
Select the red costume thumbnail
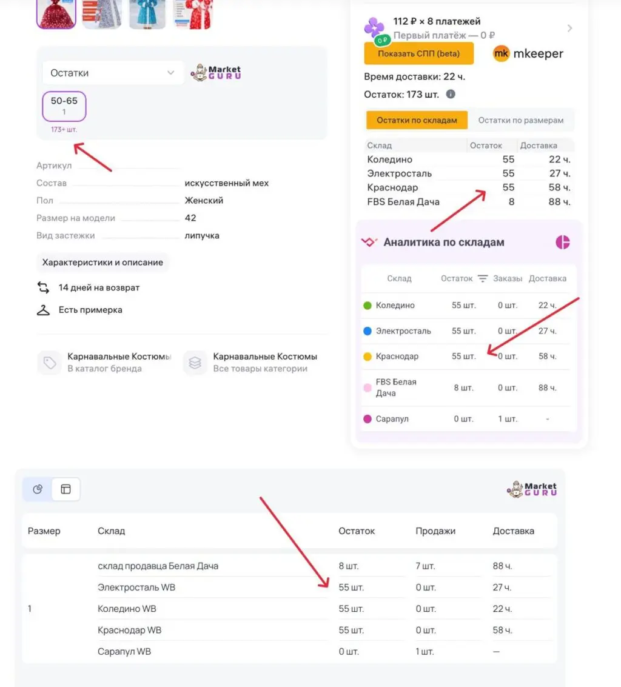point(56,13)
